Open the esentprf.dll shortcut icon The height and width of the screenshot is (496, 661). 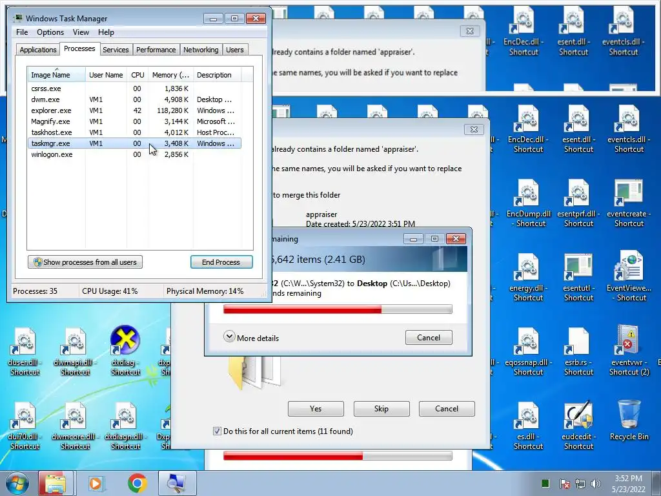click(x=578, y=203)
